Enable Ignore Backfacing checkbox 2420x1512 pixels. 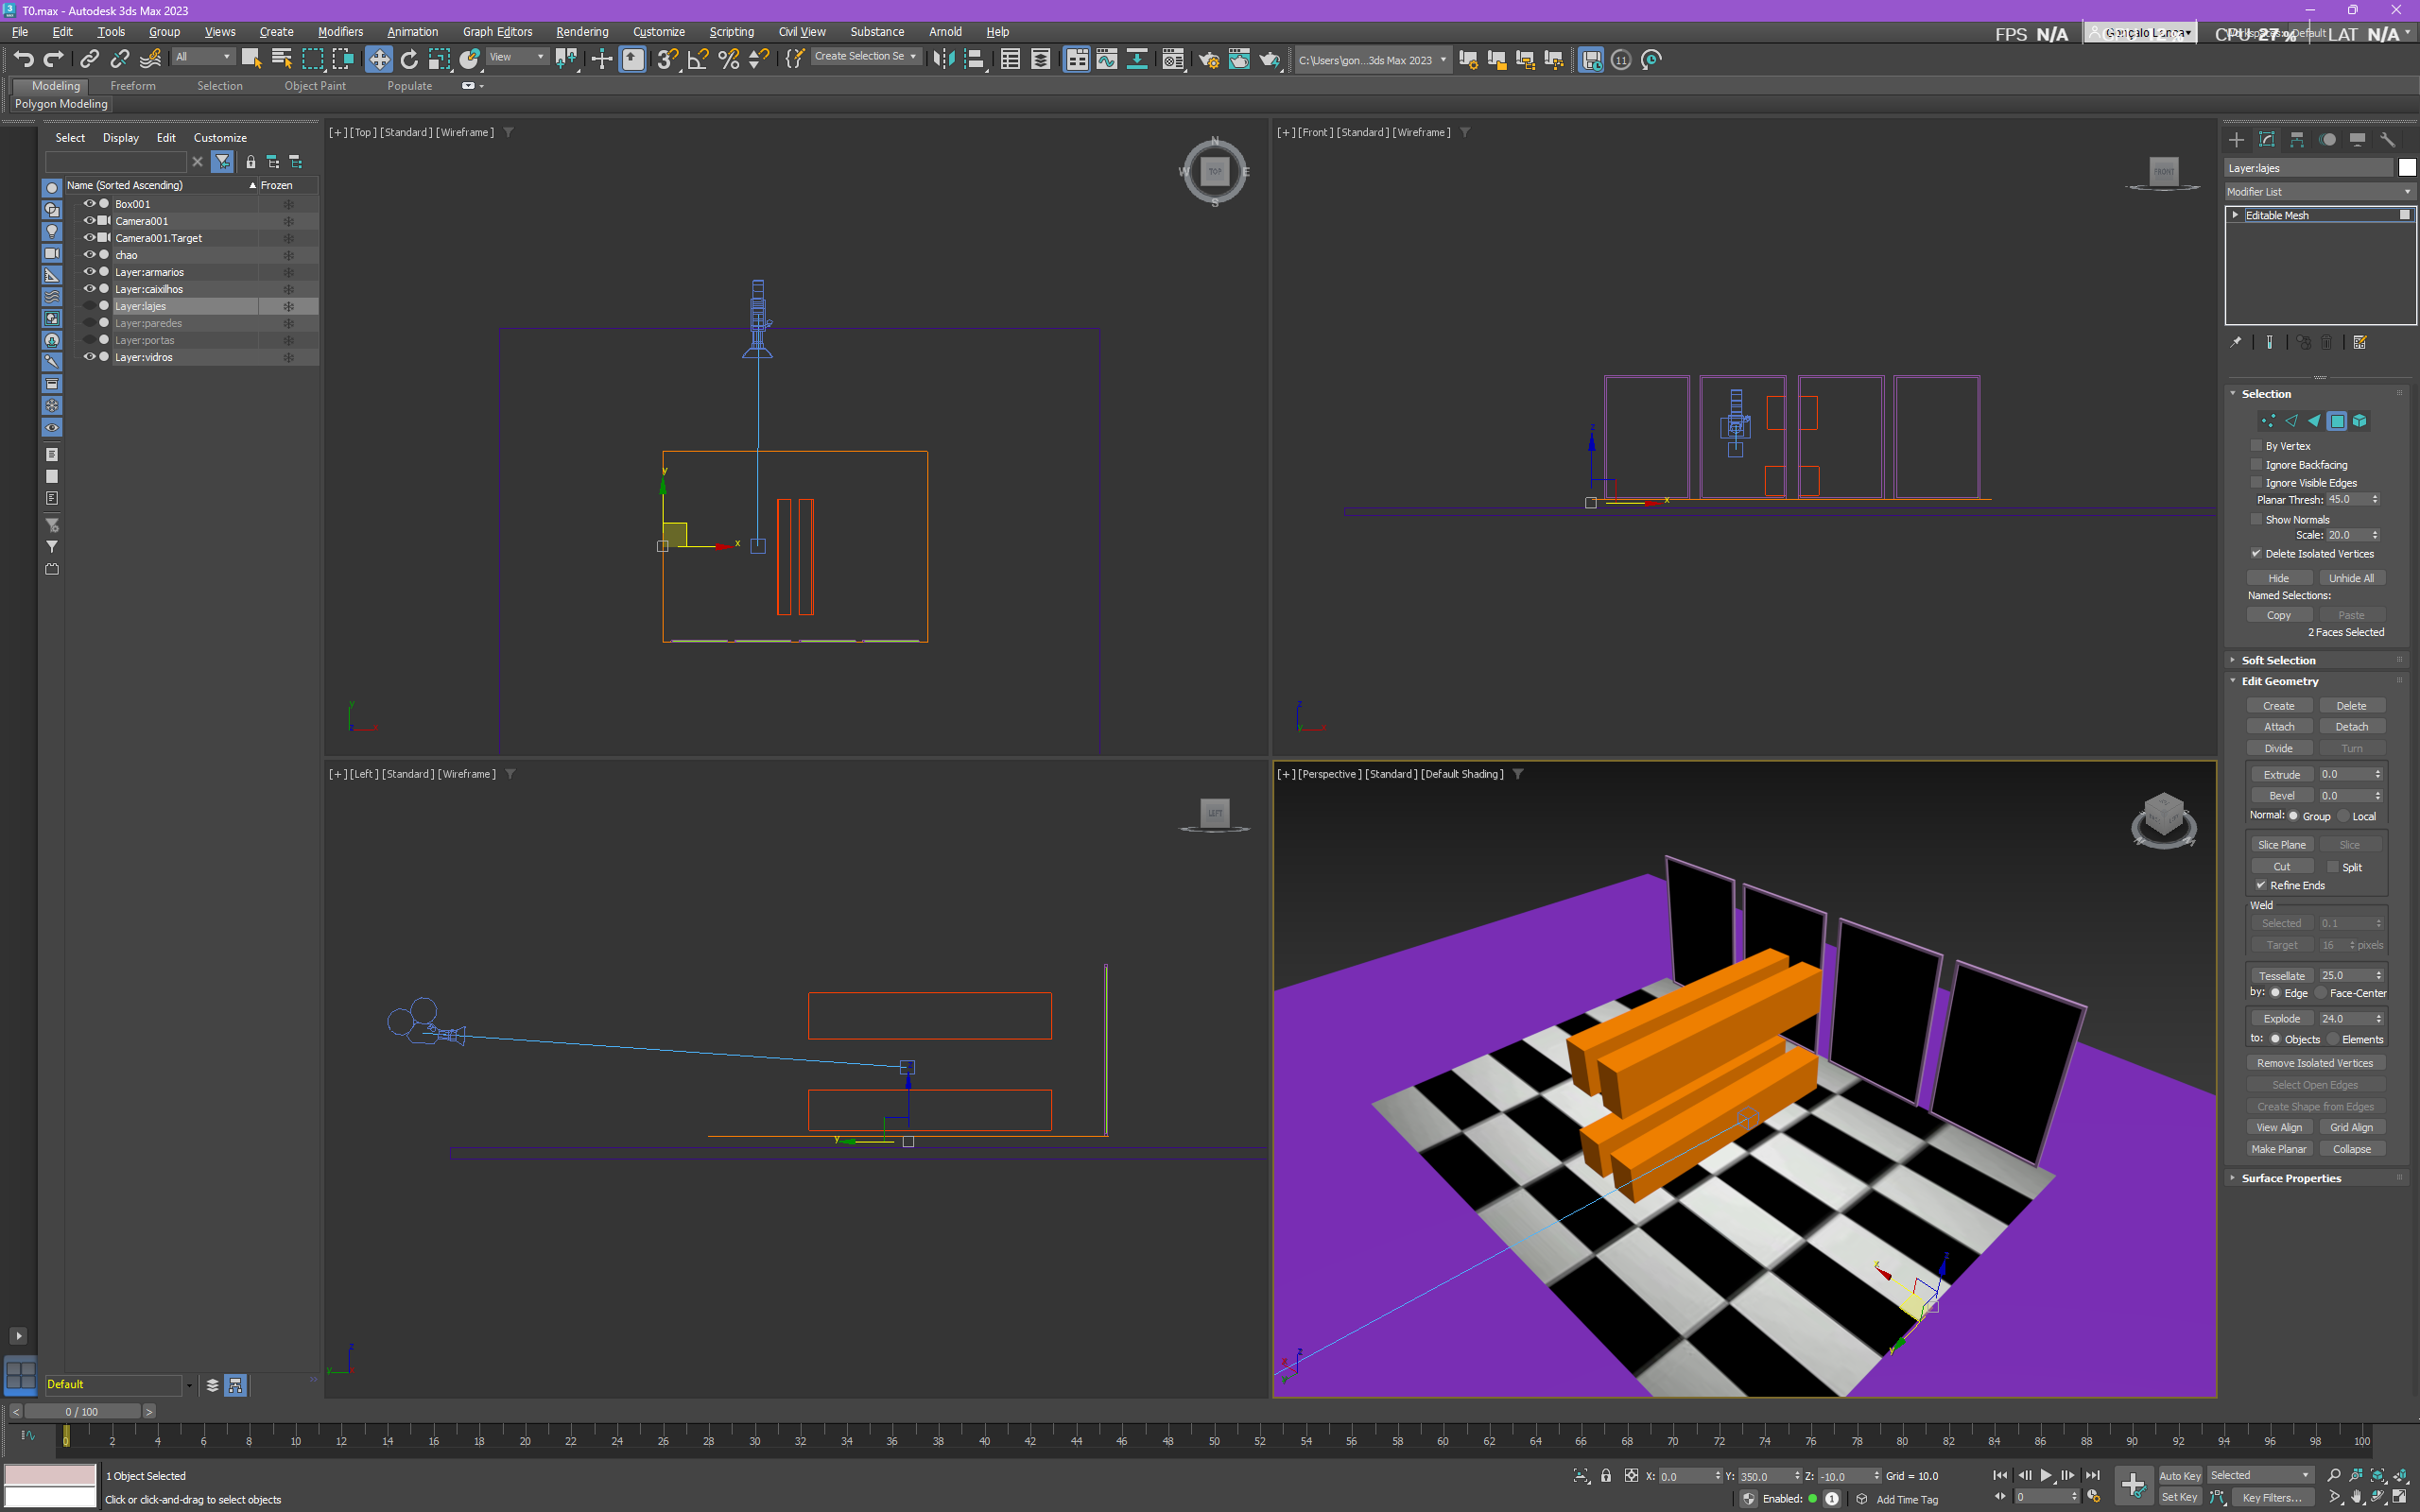tap(2256, 465)
